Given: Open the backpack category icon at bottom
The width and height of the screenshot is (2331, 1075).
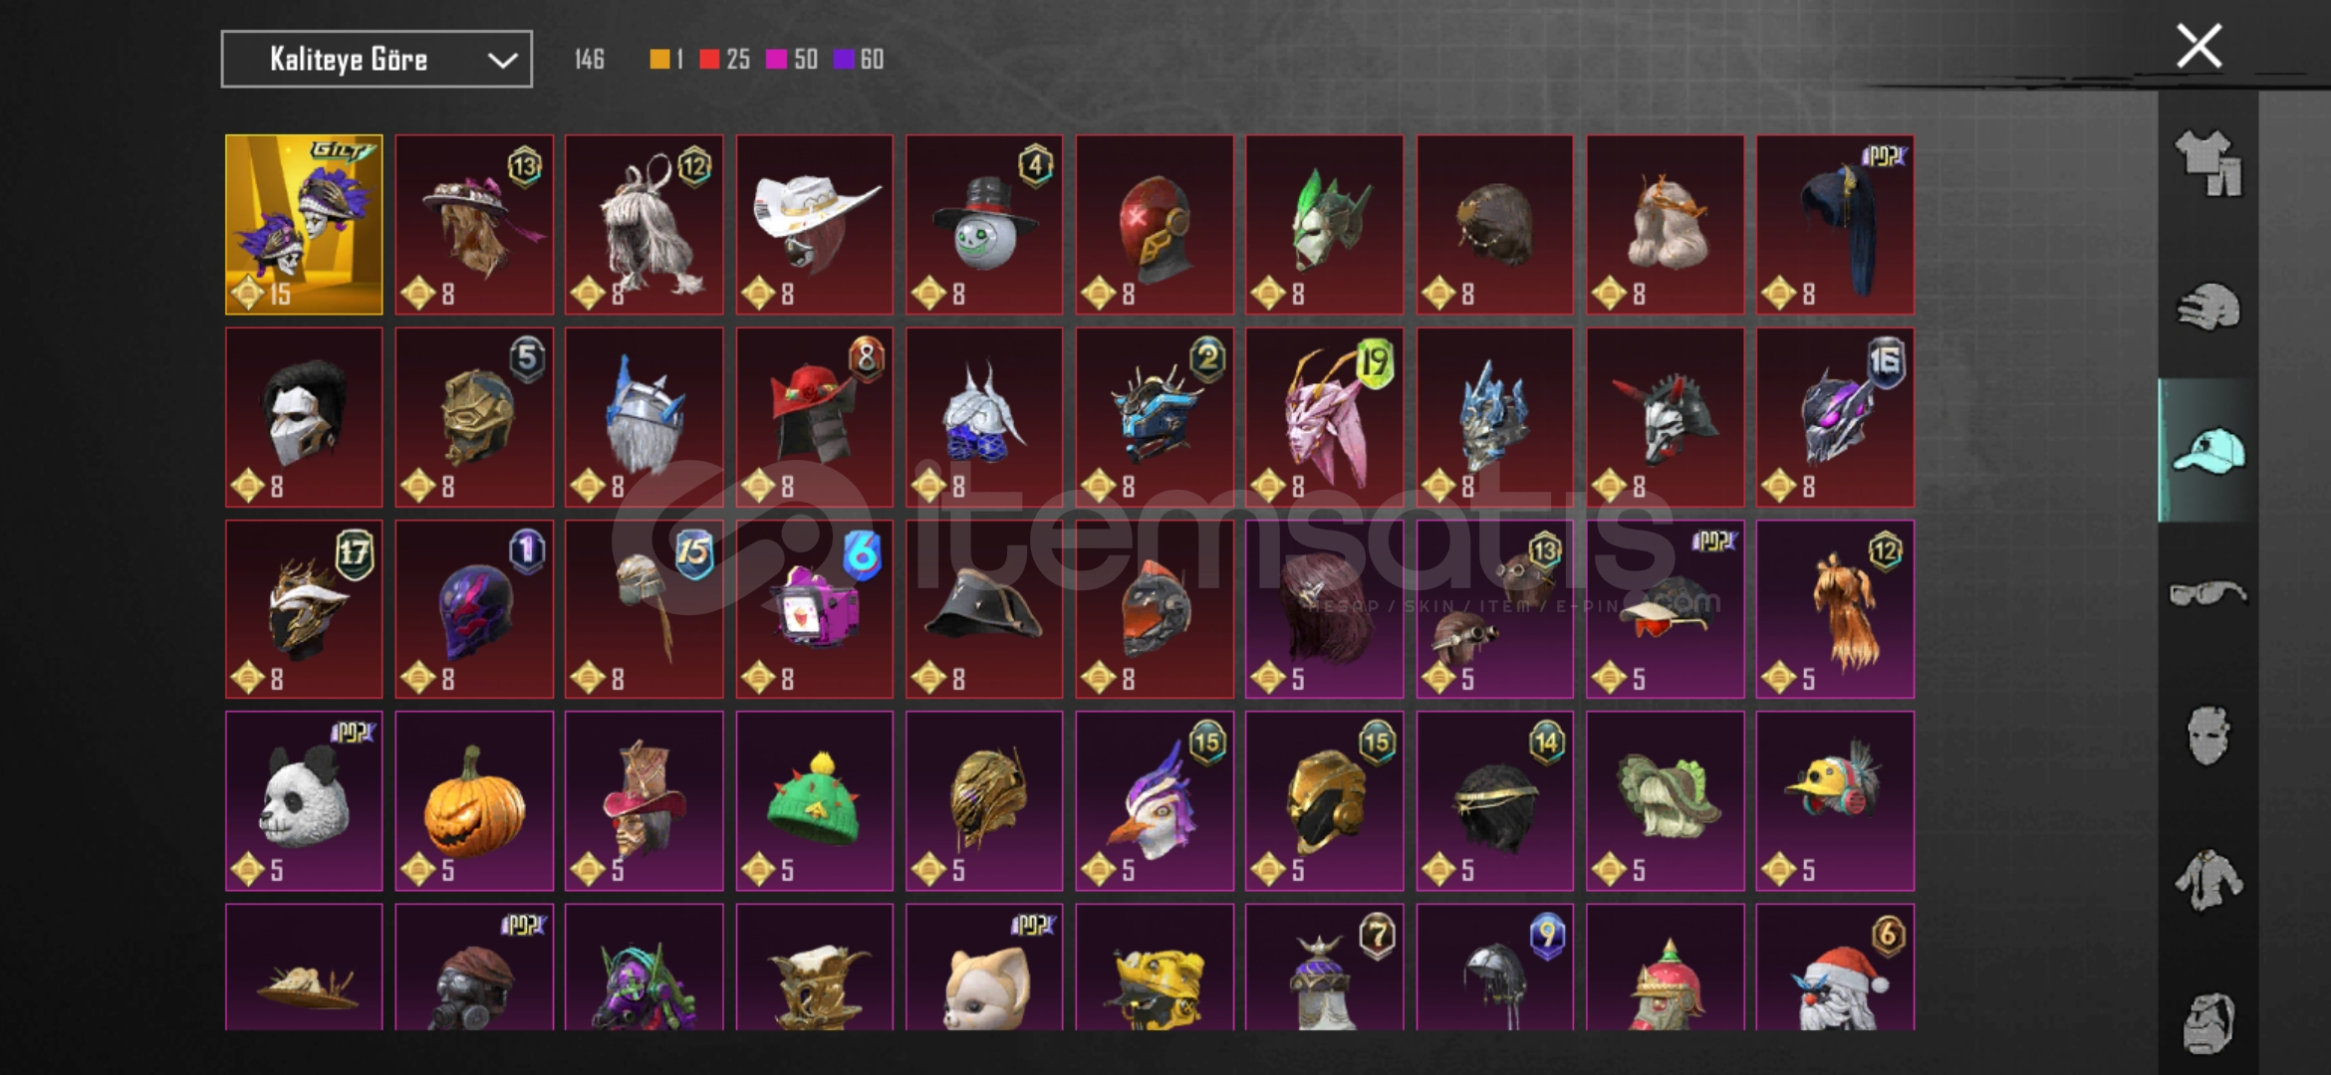Looking at the screenshot, I should [x=2207, y=1023].
